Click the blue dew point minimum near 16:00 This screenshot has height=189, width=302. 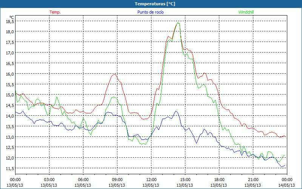coord(196,143)
